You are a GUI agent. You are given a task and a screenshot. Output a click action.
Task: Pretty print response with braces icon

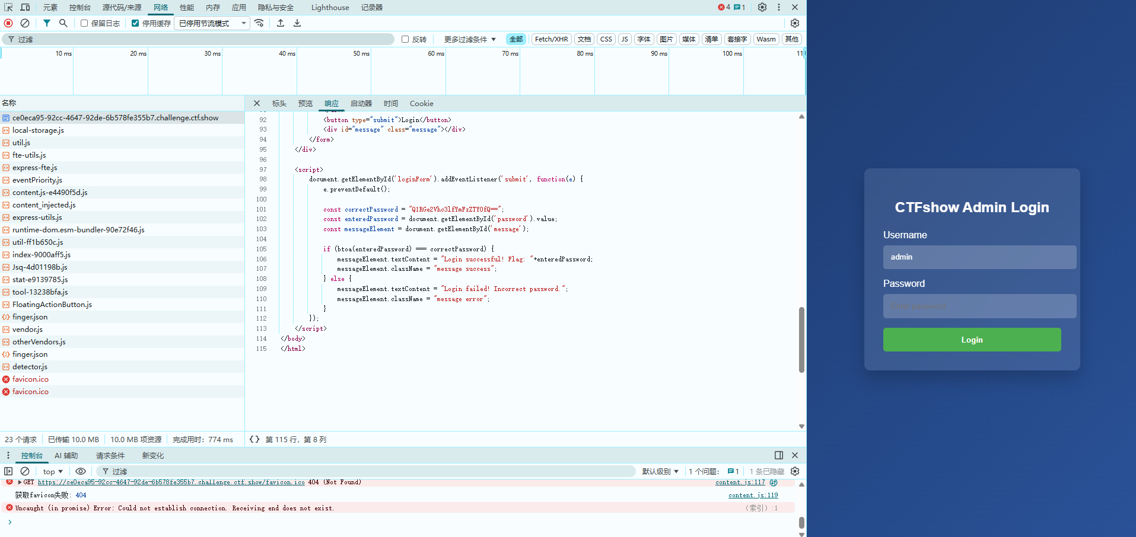coord(254,439)
